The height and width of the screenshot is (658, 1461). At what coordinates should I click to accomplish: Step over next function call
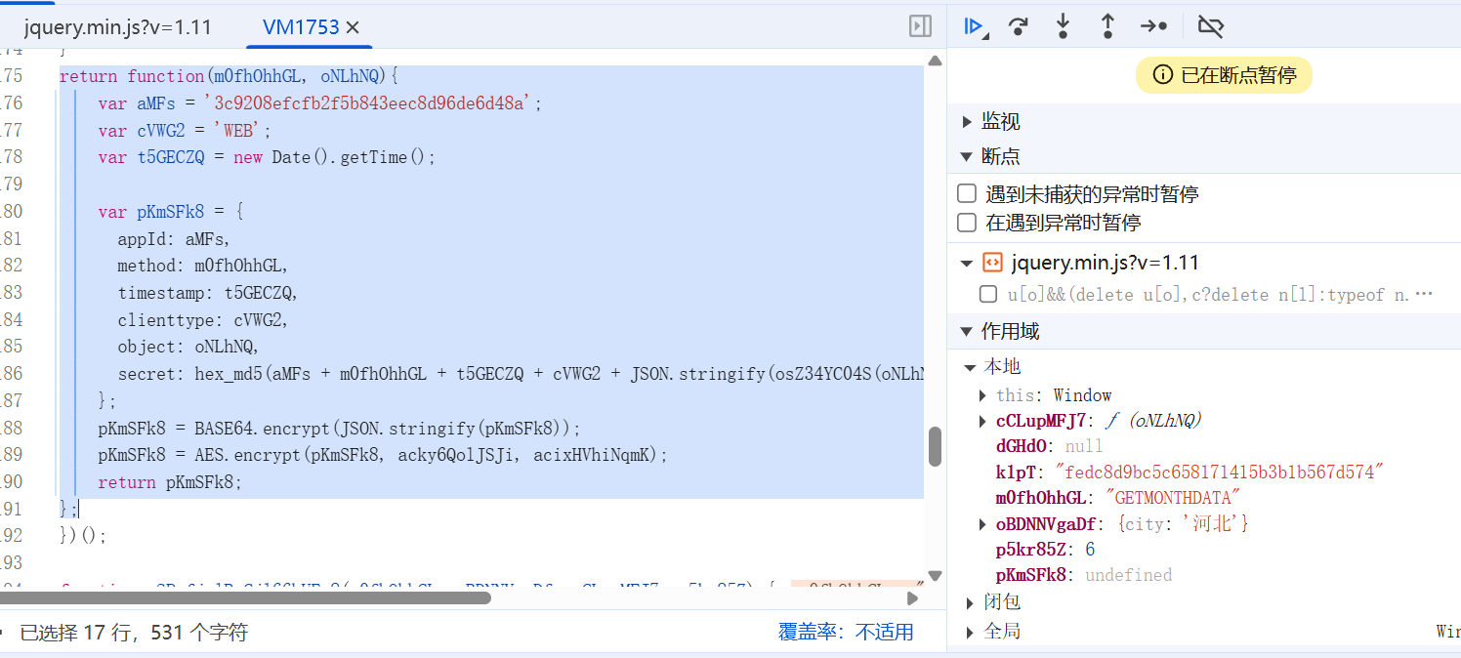(x=1019, y=26)
